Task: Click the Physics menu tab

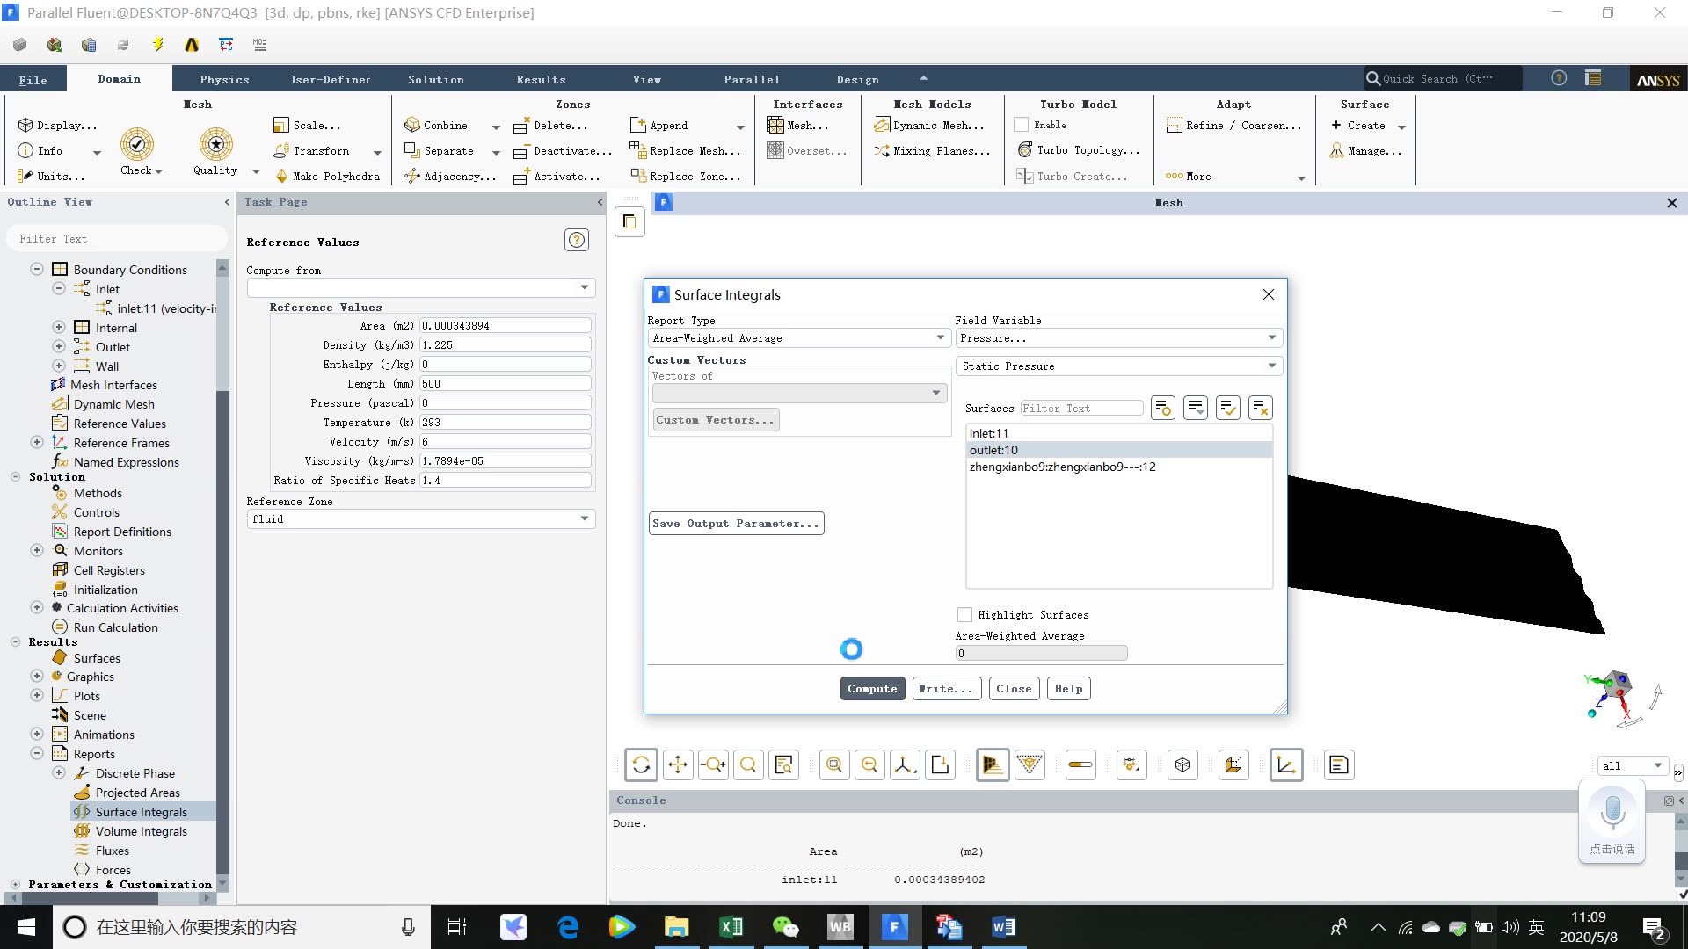Action: pyautogui.click(x=224, y=79)
